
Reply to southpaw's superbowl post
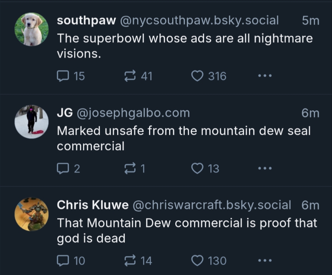(x=63, y=76)
